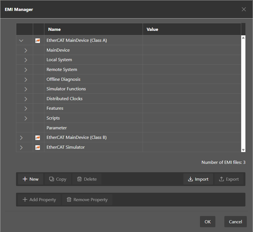Screen dimensions: 253x232
Task: Expand the Simulator Functions row
Action: coord(26,89)
